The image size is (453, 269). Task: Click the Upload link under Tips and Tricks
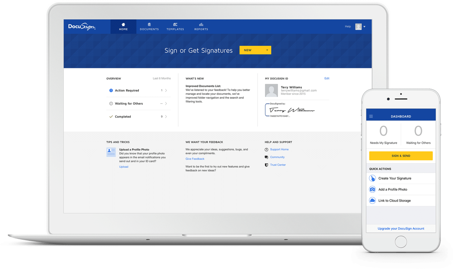coord(124,167)
